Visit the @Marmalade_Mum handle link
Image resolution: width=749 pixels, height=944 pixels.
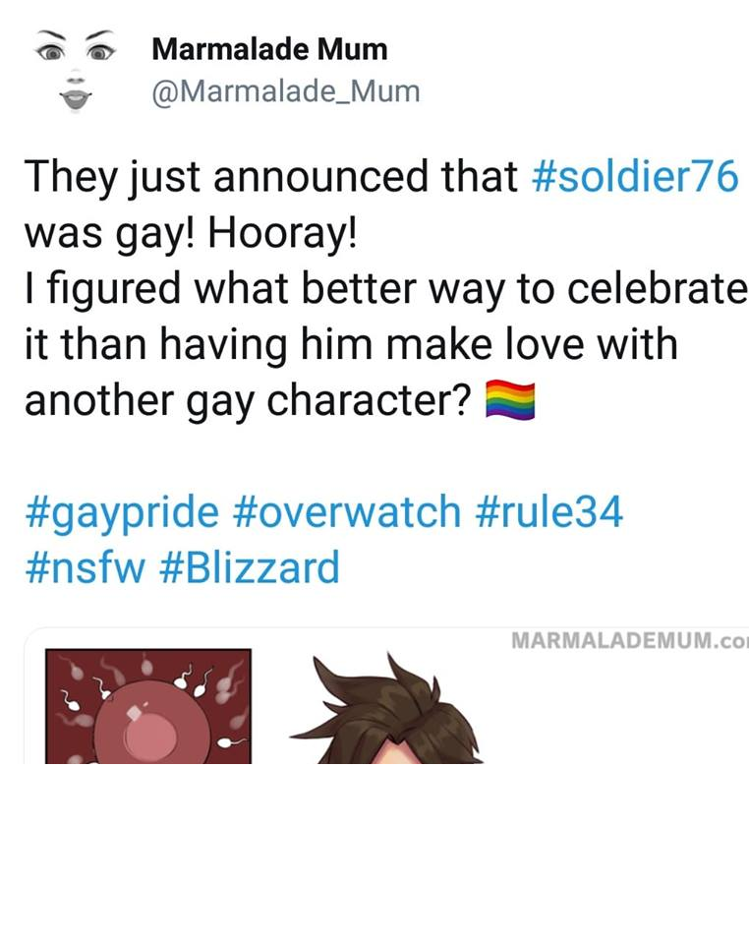click(x=286, y=91)
